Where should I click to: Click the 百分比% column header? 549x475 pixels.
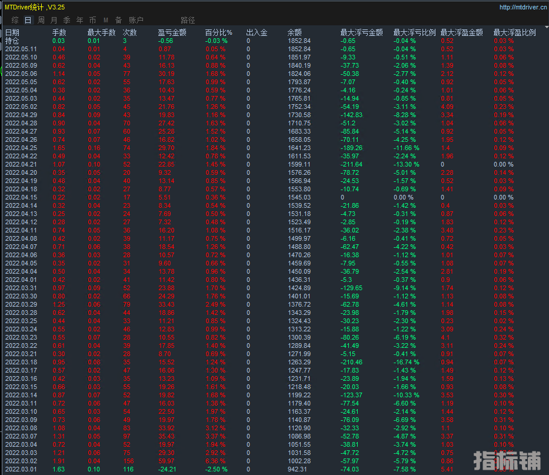[218, 33]
